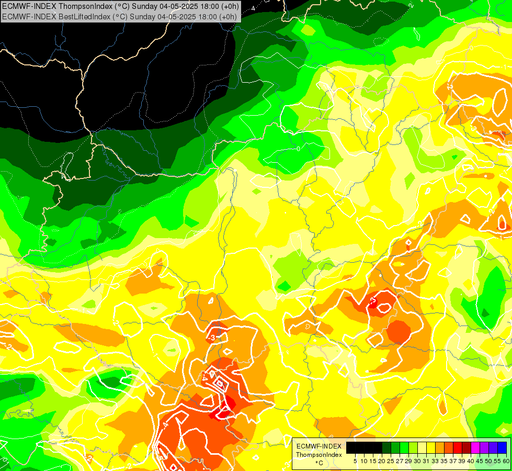Screen dimensions: 512x471
Task: Click the legend tick value '40'
Action: click(x=471, y=461)
